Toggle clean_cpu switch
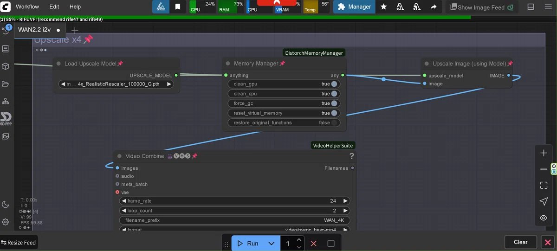557x251 pixels. pos(334,94)
